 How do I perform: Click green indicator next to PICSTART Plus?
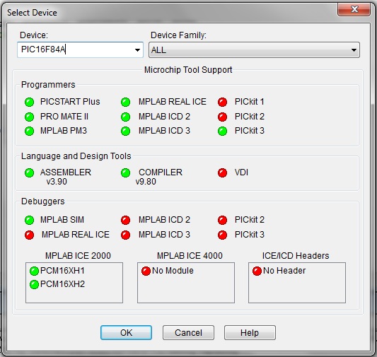[x=29, y=102]
